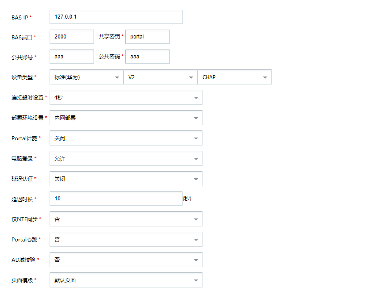Screen dimensions: 370x291
Task: Click the 设备类型 label text
Action: coord(22,77)
